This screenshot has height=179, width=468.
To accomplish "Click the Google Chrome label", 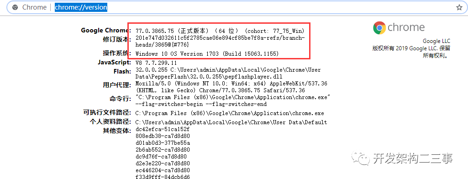I will point(105,31).
